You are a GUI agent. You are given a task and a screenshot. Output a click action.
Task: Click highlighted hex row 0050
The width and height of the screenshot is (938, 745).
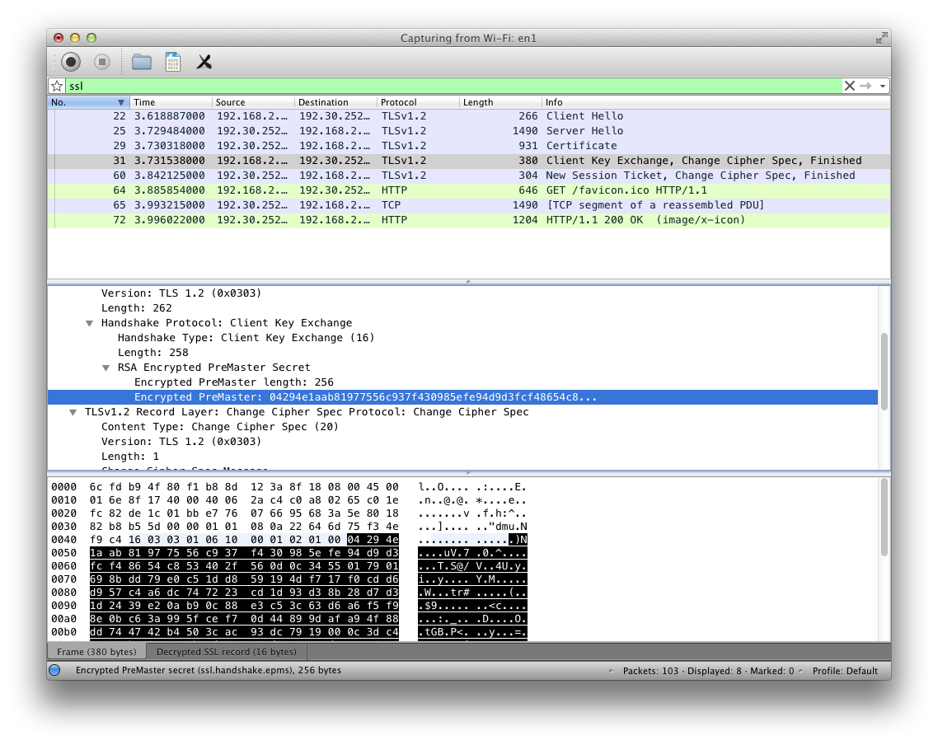[x=244, y=553]
